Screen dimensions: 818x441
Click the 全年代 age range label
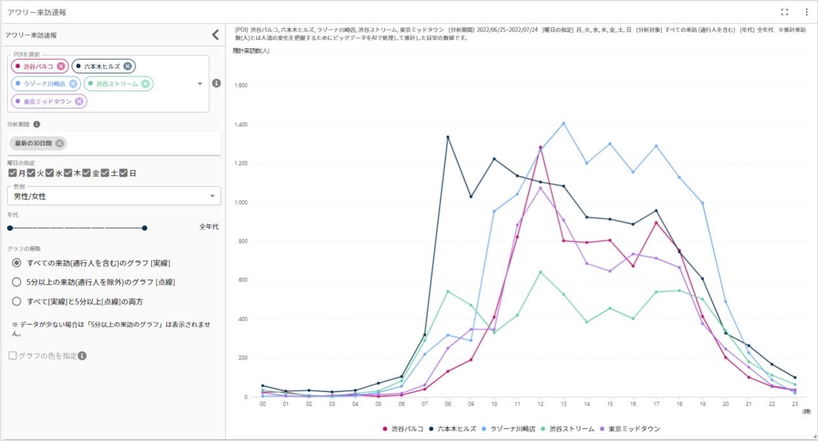coord(209,227)
